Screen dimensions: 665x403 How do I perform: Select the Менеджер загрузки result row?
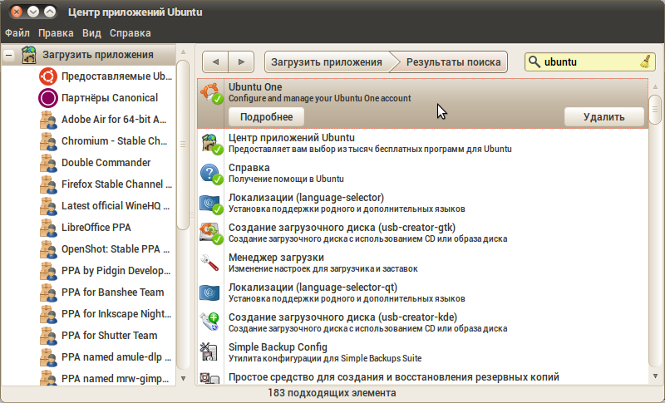[x=423, y=263]
